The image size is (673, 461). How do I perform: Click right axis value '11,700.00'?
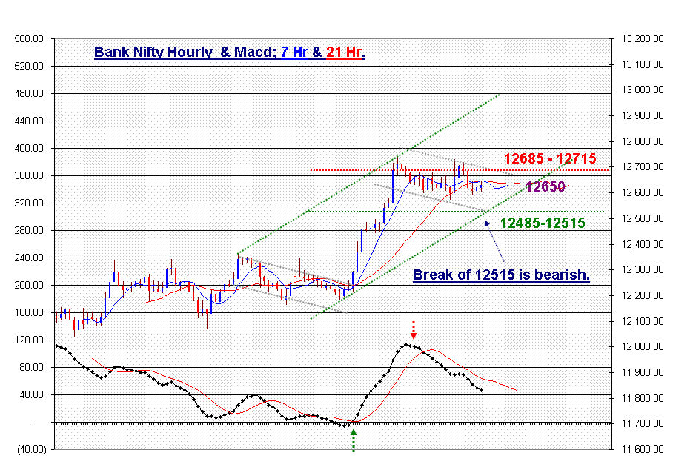pos(643,423)
